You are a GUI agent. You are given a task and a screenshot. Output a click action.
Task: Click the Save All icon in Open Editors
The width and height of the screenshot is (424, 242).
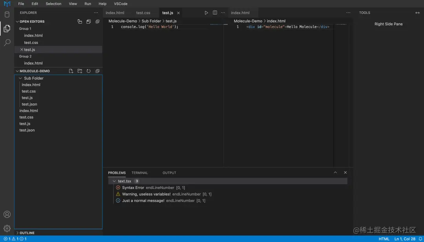click(x=88, y=21)
